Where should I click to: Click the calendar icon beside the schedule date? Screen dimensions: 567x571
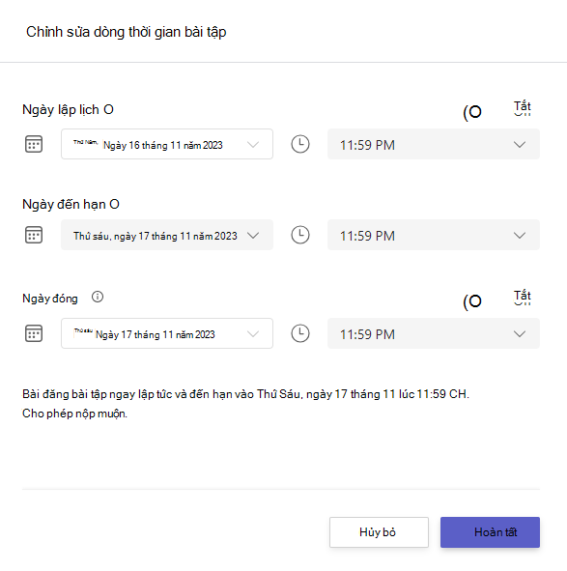34,144
